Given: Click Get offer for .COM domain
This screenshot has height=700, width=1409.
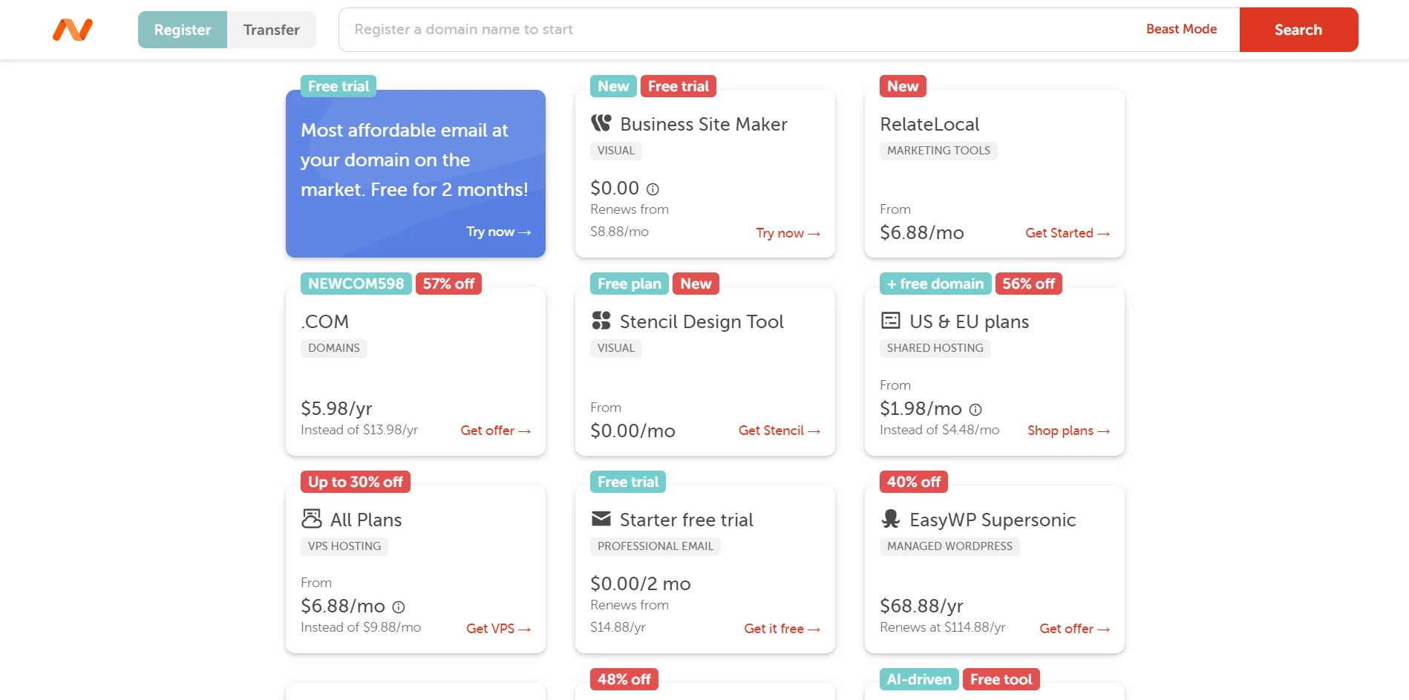Looking at the screenshot, I should click(495, 431).
